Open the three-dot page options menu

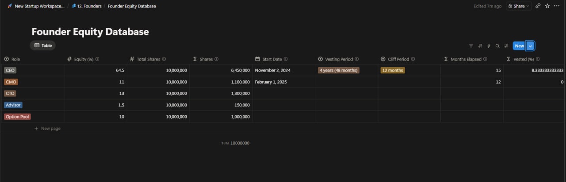tap(557, 6)
